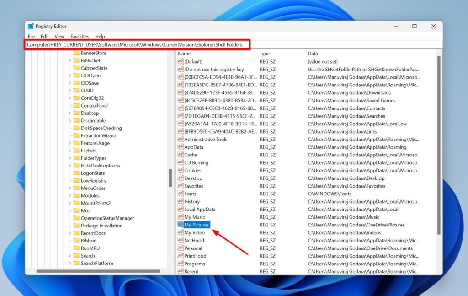Image resolution: width=468 pixels, height=296 pixels.
Task: Click the string icon beside Fonts
Action: (x=181, y=194)
